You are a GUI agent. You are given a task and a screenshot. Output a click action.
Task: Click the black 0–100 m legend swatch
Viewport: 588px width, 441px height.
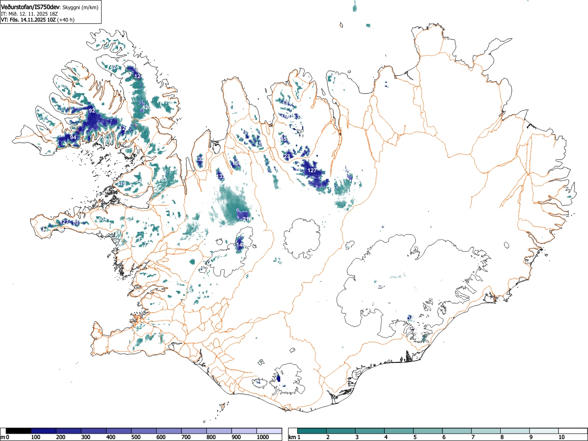pos(18,431)
